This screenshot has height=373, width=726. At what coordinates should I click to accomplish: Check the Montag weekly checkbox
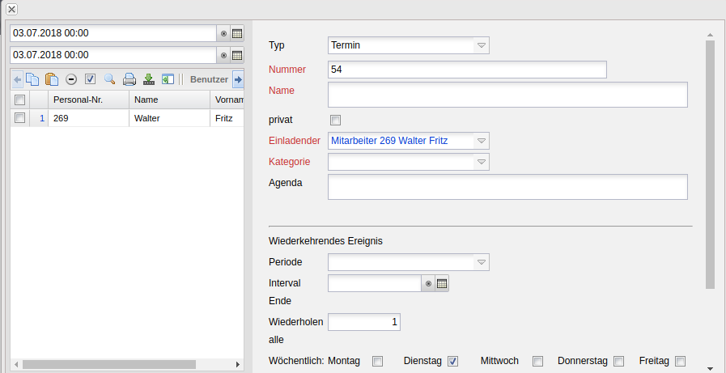pos(377,361)
